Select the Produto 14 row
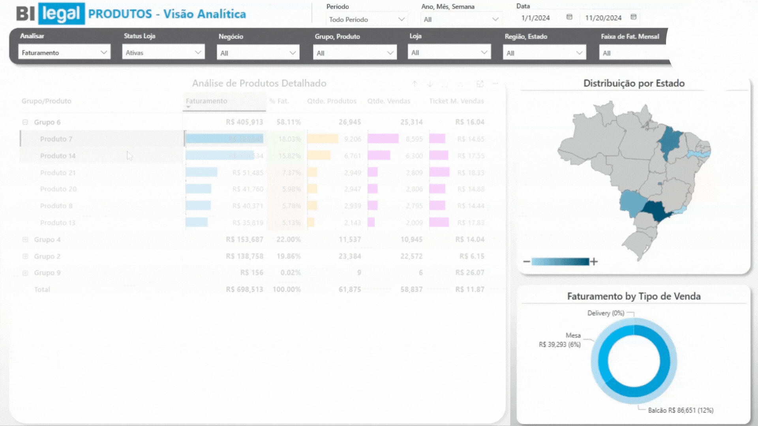This screenshot has height=426, width=758. click(58, 156)
